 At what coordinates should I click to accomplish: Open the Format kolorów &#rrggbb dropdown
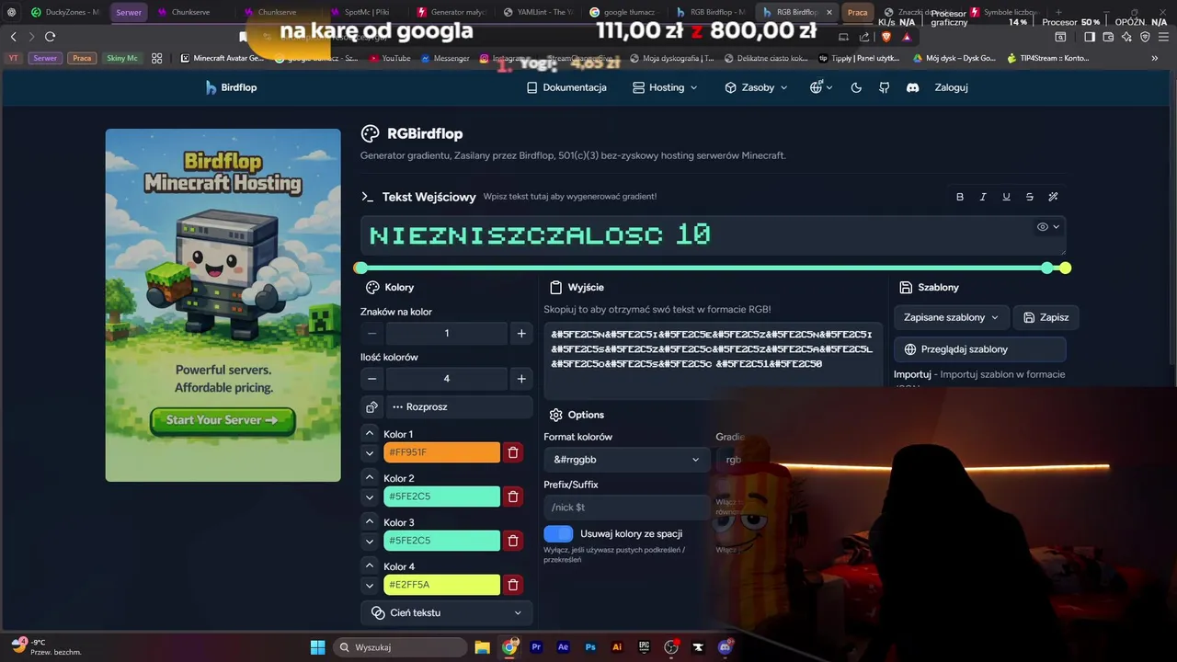626,459
